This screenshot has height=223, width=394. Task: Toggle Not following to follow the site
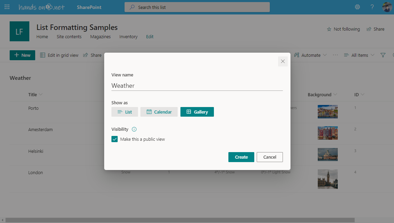tap(343, 29)
